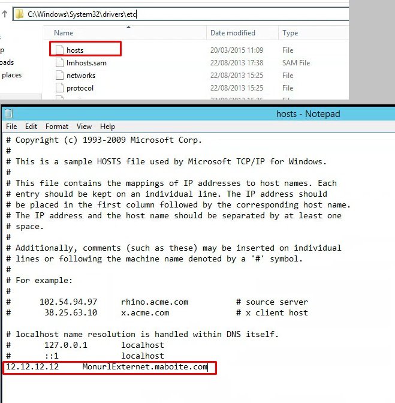Click the folder icon in address bar
395x403 pixels.
click(19, 14)
